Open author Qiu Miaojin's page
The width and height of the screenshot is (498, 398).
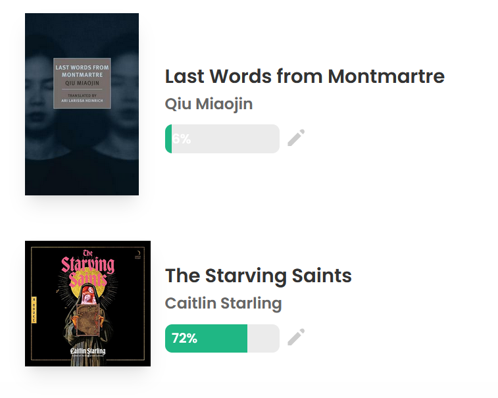(209, 104)
